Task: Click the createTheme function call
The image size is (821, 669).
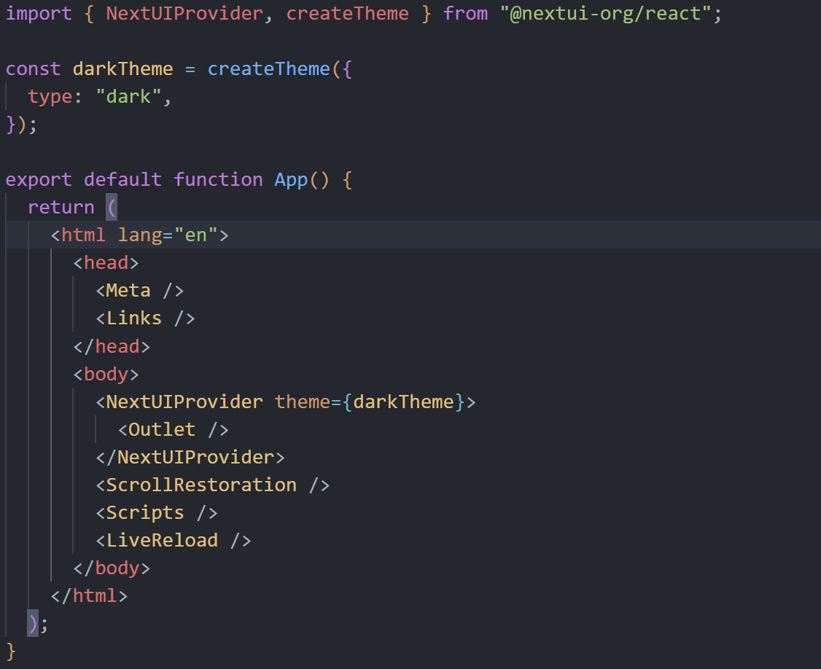Action: [268, 69]
